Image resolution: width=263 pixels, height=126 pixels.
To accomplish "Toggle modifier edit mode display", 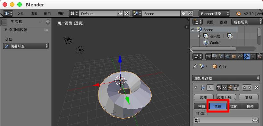I will click(231, 88).
